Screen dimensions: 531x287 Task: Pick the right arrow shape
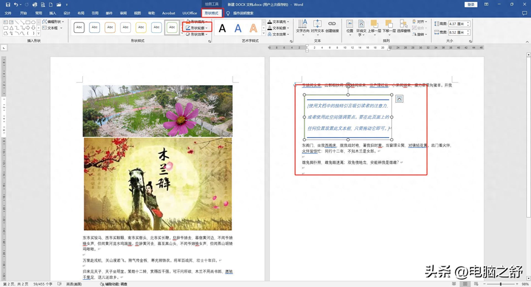tap(28, 28)
